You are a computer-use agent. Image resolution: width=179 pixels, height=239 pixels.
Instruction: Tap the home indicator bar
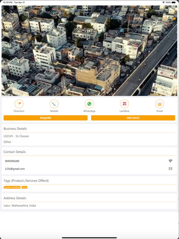tap(89, 238)
